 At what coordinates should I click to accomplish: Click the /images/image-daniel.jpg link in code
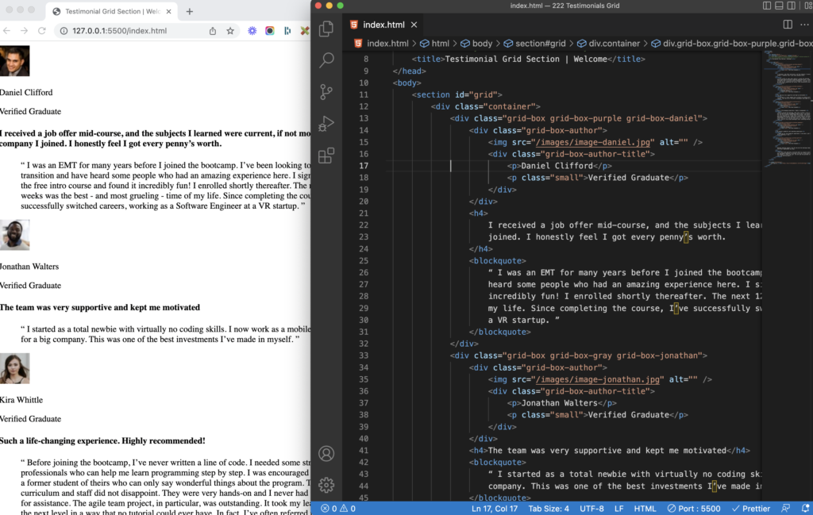(x=592, y=142)
